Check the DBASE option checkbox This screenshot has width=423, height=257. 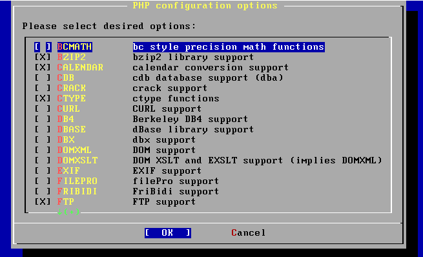coord(43,129)
